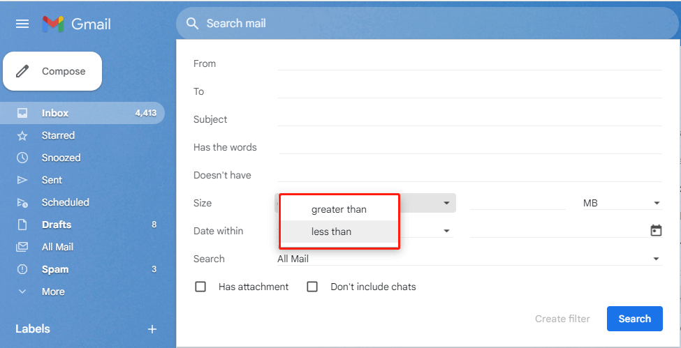Screen dimensions: 681x348
Task: Open the date picker calendar icon
Action: coord(656,231)
